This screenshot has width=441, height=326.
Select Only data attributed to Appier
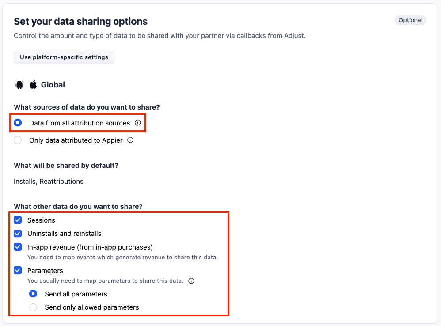(18, 140)
